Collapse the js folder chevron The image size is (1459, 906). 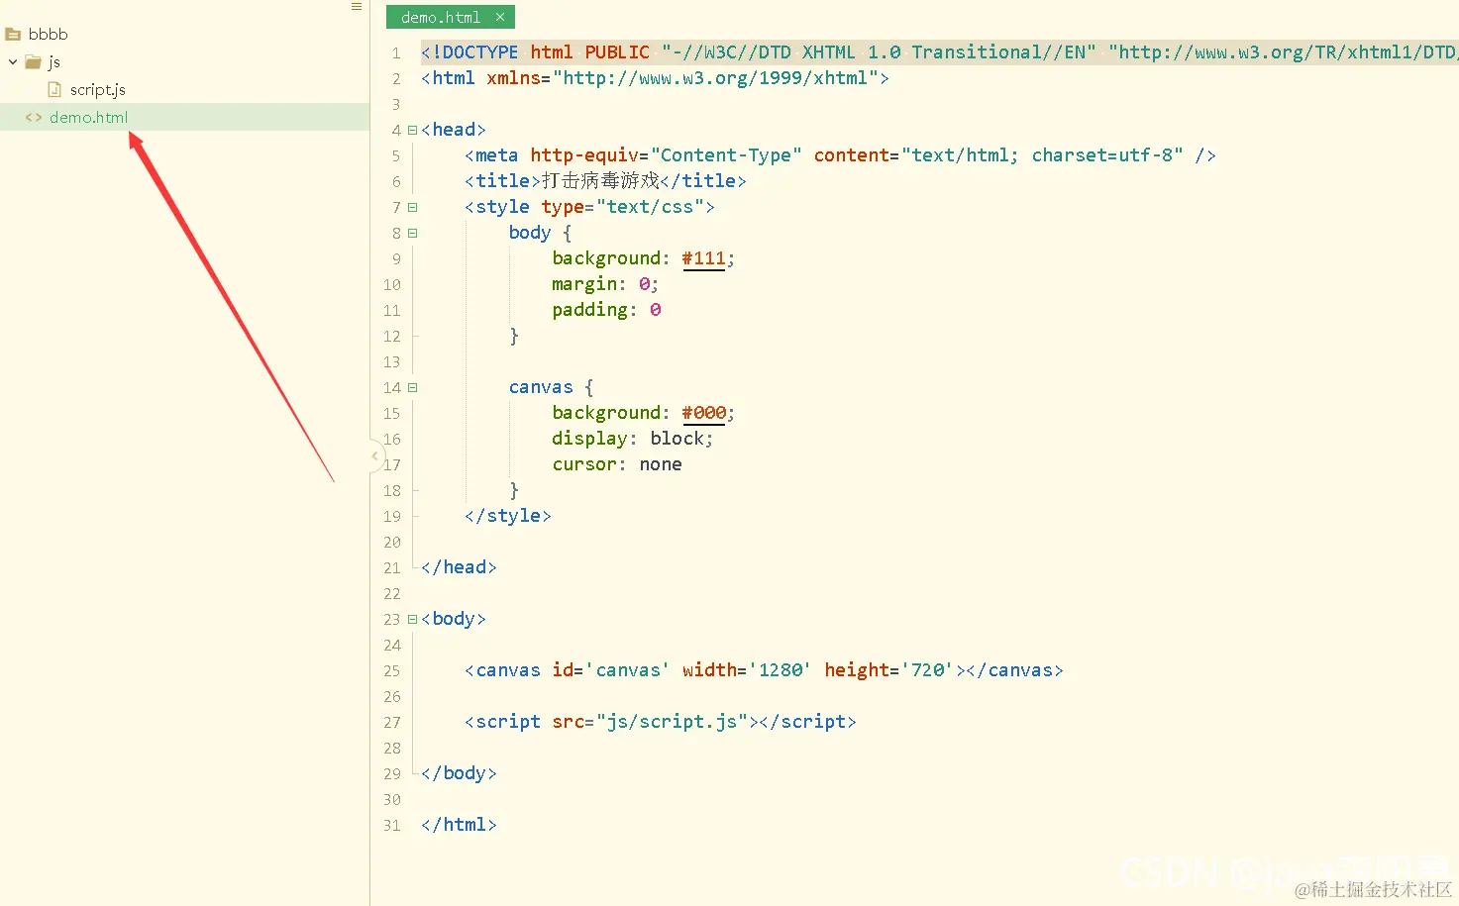pyautogui.click(x=13, y=62)
